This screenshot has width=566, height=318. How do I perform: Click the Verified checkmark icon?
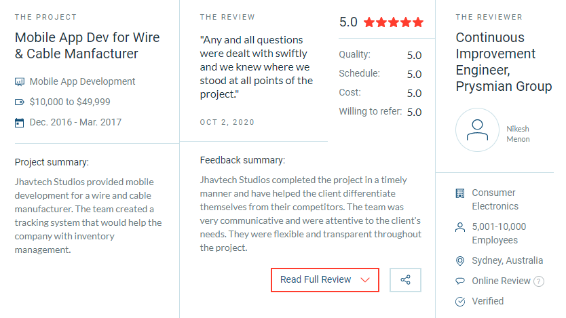tap(460, 301)
